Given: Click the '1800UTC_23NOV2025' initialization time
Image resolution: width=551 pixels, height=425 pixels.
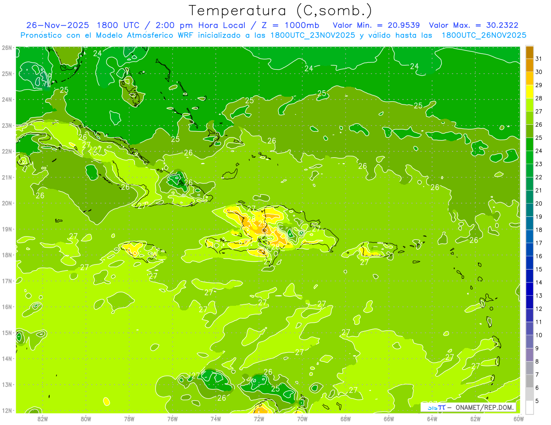Looking at the screenshot, I should [313, 35].
